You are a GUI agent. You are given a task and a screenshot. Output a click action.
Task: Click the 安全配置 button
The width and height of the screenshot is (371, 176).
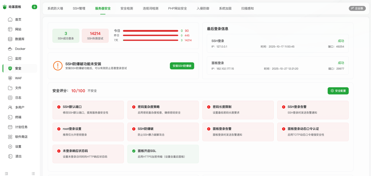click(338, 91)
